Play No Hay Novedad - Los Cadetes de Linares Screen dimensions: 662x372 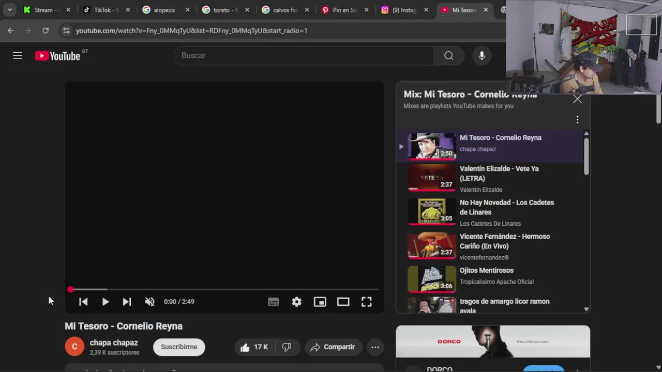click(x=490, y=212)
